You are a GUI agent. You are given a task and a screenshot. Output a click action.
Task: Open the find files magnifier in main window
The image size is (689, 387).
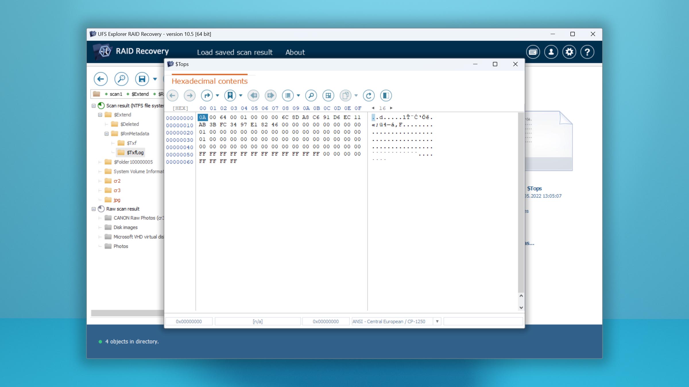coord(121,79)
